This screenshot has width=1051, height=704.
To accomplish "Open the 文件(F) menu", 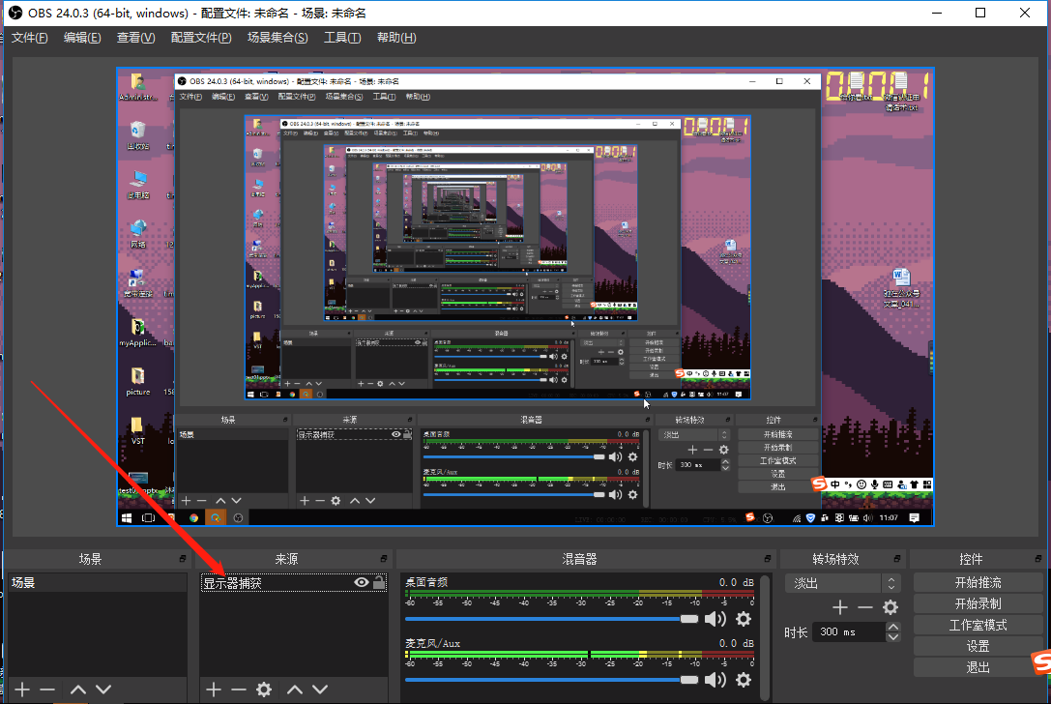I will tap(30, 38).
